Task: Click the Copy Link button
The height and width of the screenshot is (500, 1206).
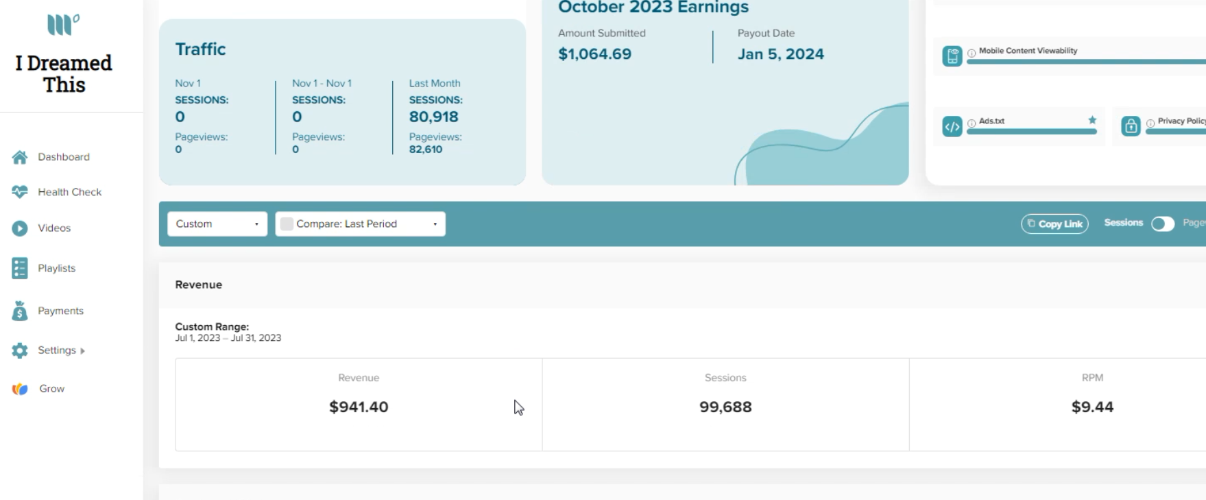Action: (1054, 224)
